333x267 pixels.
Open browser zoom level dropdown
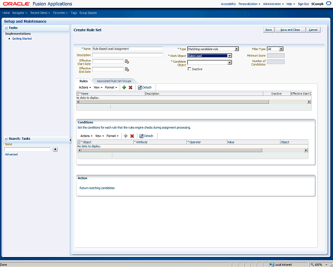click(326, 265)
